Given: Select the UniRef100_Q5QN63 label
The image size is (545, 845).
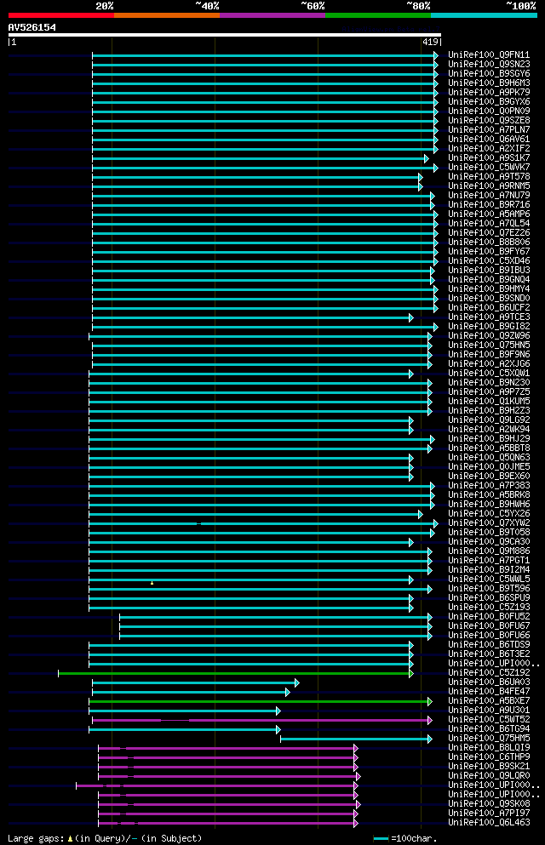Looking at the screenshot, I should coord(489,458).
